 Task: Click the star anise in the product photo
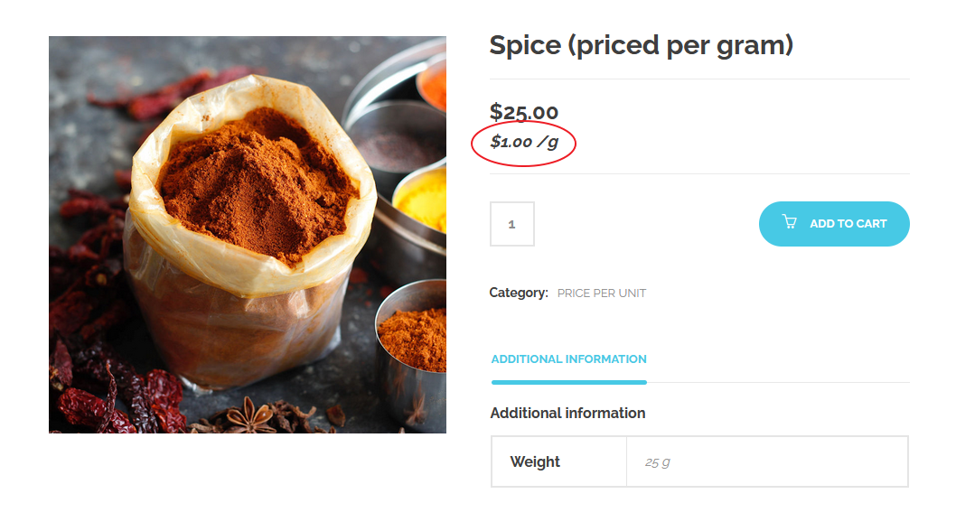[x=252, y=416]
